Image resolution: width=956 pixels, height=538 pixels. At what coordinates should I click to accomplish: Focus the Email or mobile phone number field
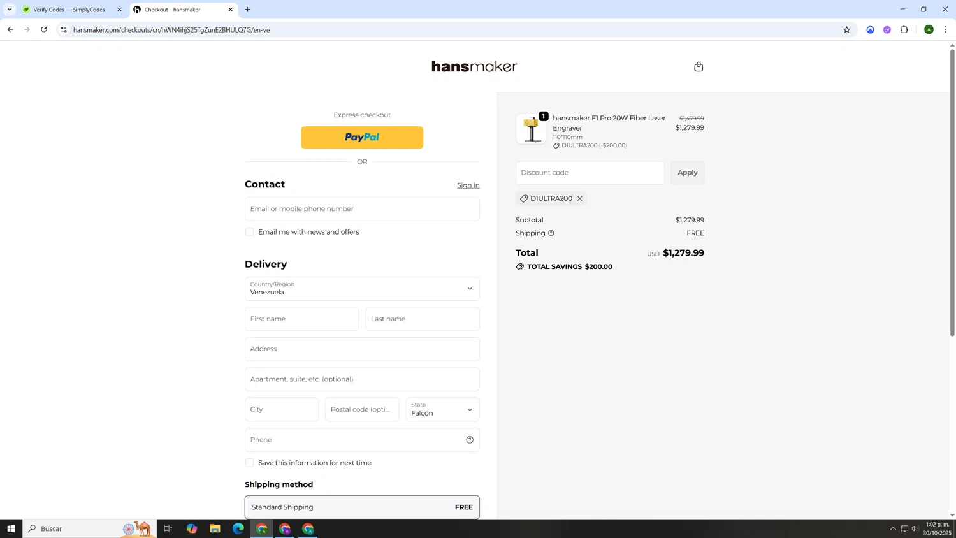coord(362,209)
